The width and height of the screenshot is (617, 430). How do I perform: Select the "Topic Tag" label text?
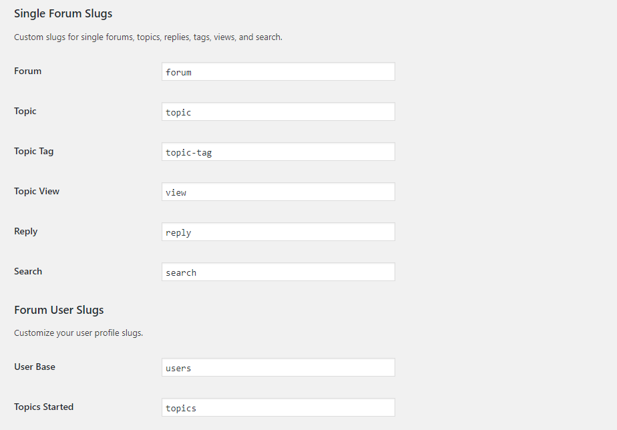pos(33,152)
